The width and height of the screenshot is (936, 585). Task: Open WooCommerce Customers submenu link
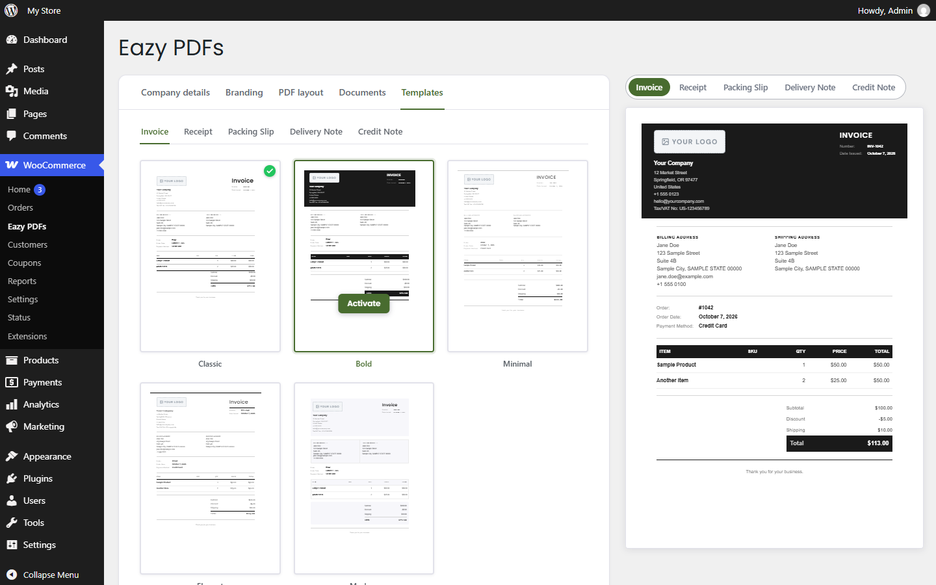pyautogui.click(x=27, y=245)
